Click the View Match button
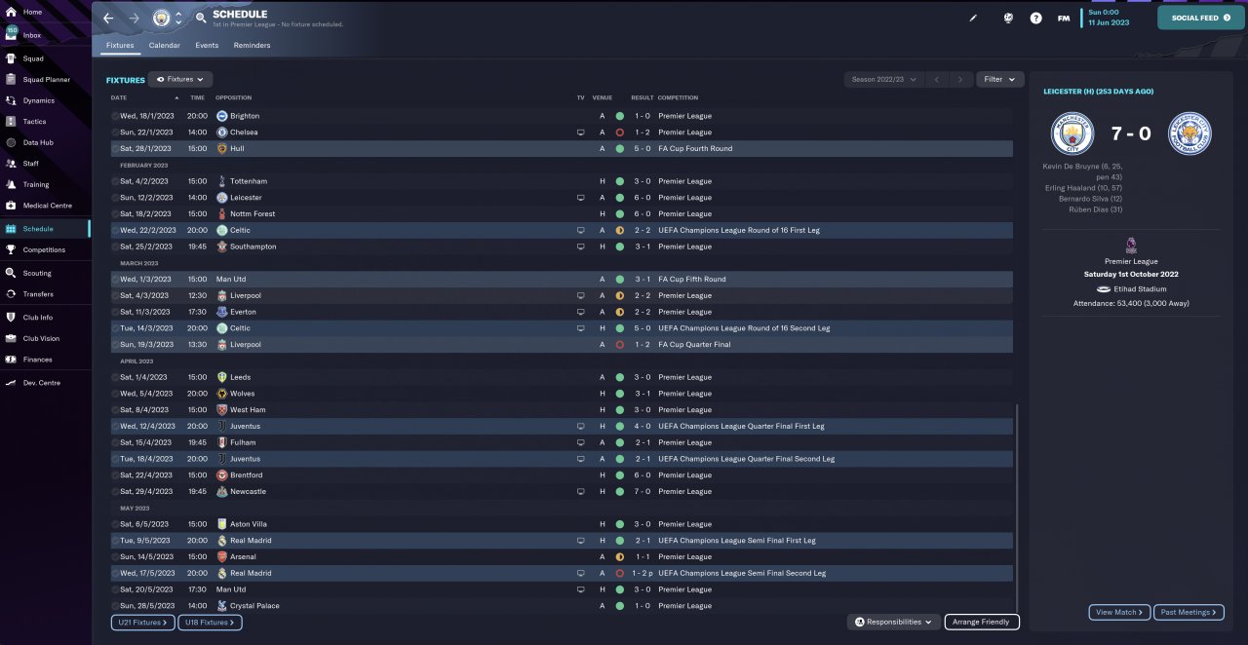The height and width of the screenshot is (645, 1248). [1119, 612]
